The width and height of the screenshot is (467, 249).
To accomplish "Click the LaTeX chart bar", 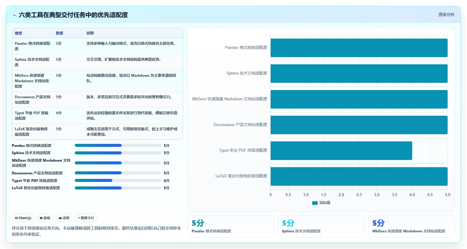I will [359, 176].
